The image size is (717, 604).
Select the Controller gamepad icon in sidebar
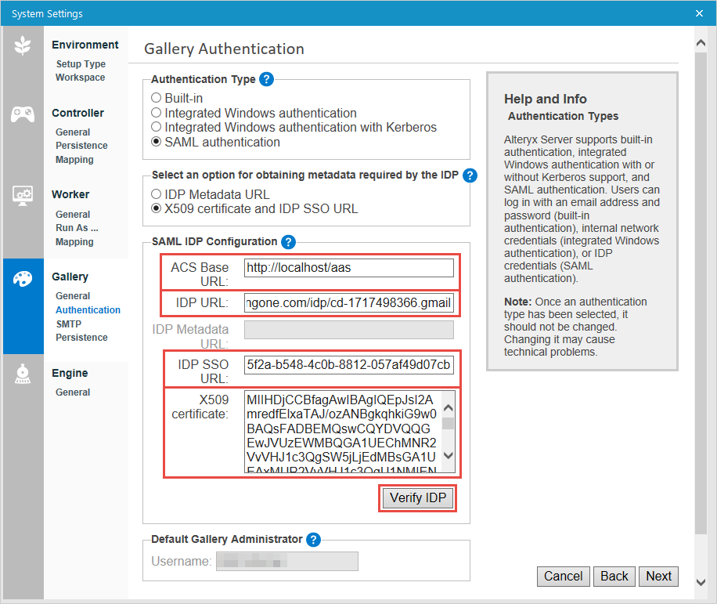click(23, 113)
